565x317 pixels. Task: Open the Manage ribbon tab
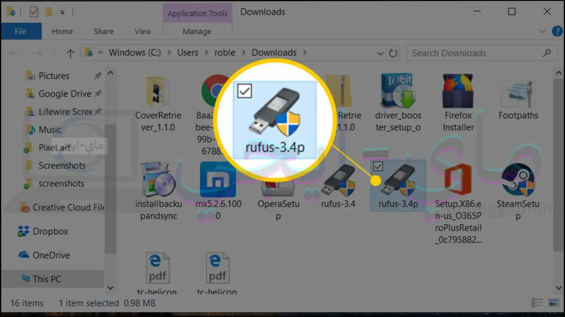coord(197,31)
